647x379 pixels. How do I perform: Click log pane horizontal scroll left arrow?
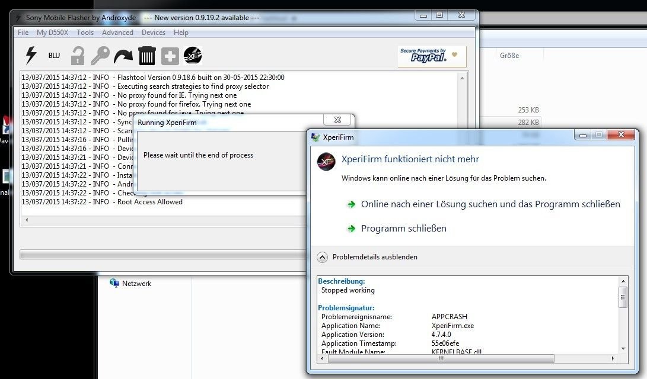click(27, 220)
